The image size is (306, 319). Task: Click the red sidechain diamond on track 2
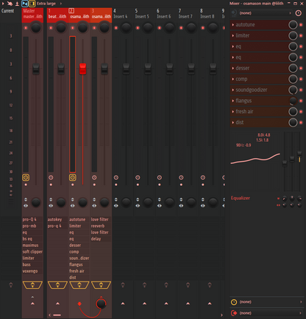click(79, 304)
